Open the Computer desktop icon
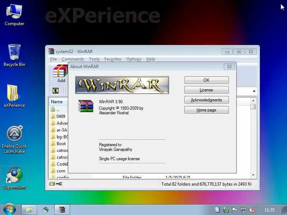 click(x=14, y=15)
